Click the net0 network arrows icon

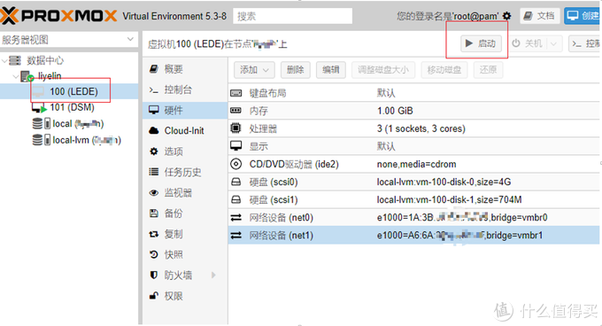(x=235, y=218)
